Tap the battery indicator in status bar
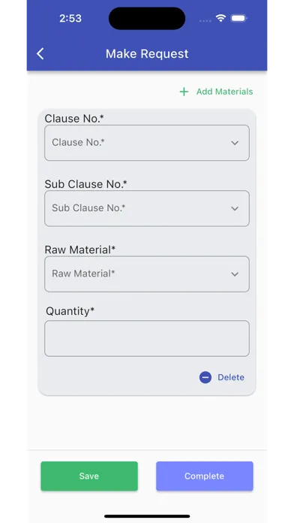Viewport: 294px width, 523px height. click(238, 18)
